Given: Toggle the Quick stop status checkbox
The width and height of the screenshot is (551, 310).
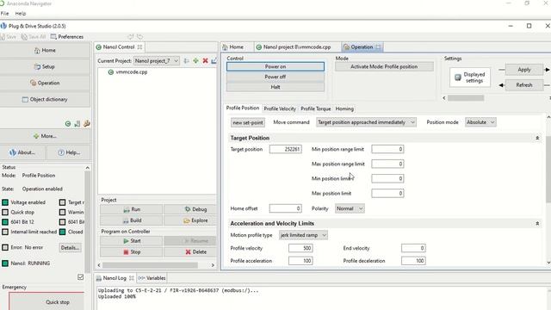Looking at the screenshot, I should 5,213.
